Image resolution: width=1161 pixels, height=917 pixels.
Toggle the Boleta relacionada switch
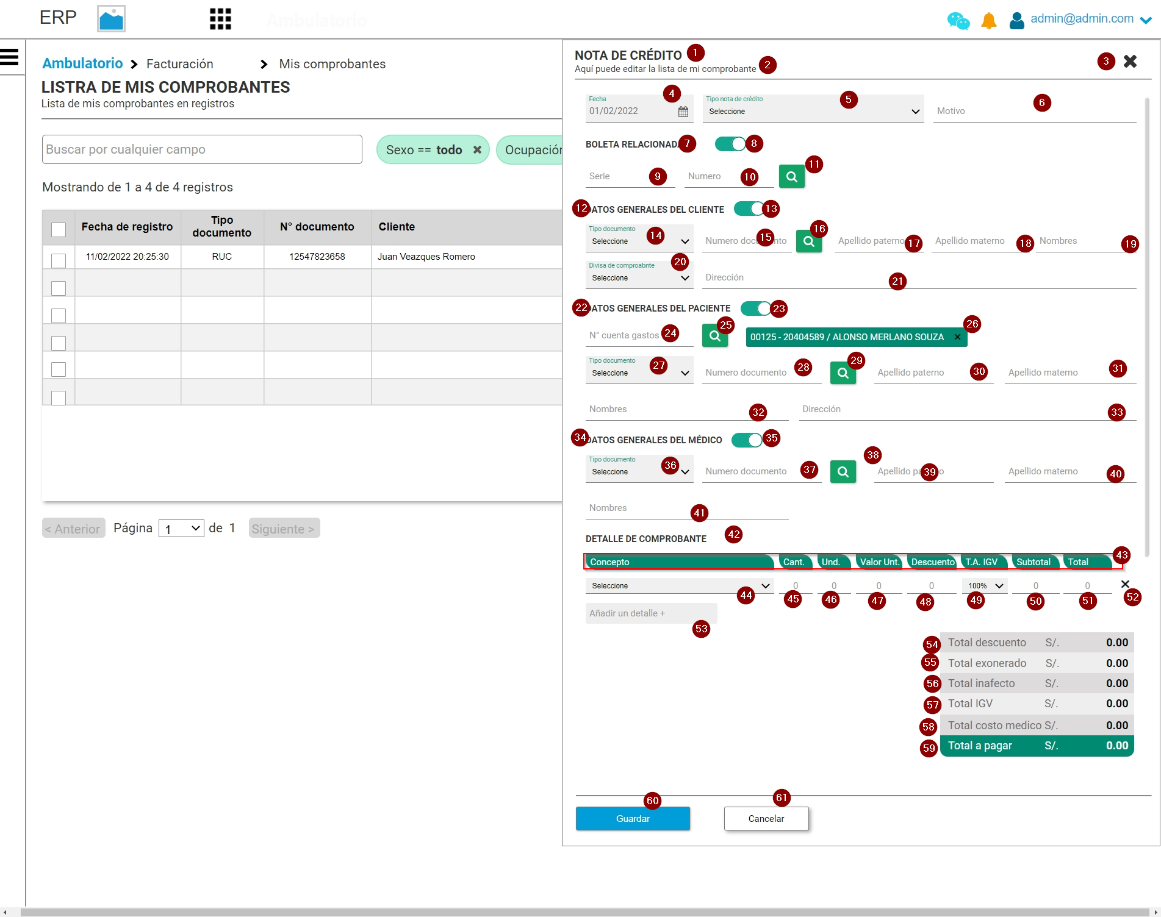point(730,144)
